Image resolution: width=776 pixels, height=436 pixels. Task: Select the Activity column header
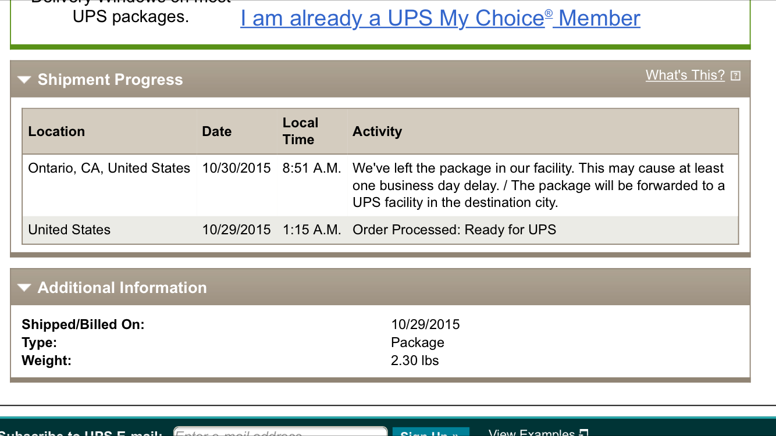pyautogui.click(x=377, y=131)
